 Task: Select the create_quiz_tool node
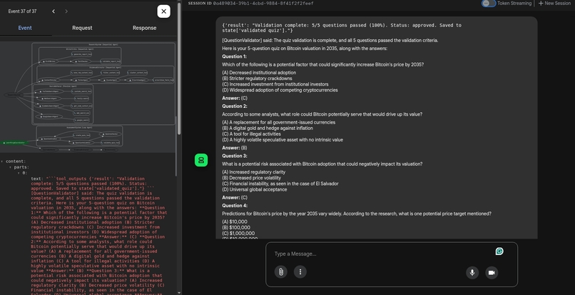click(x=81, y=135)
